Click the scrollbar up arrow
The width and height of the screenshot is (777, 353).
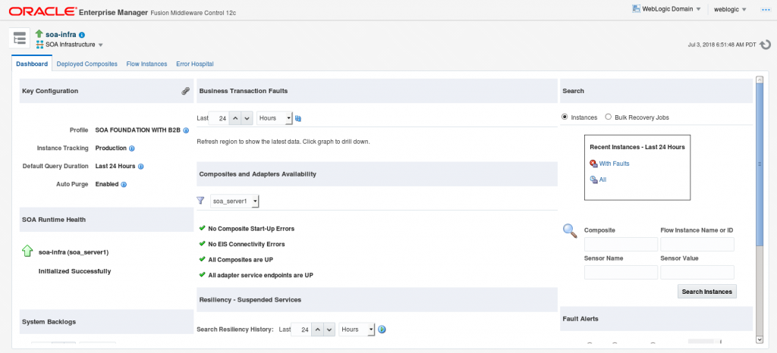pos(759,80)
